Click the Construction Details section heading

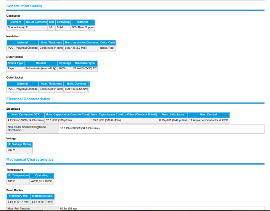coord(24,6)
